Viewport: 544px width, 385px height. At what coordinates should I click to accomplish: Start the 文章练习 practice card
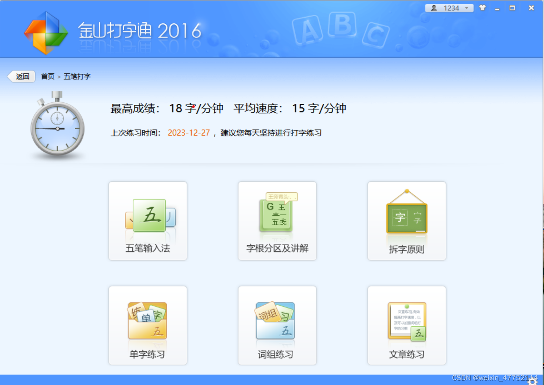[407, 325]
